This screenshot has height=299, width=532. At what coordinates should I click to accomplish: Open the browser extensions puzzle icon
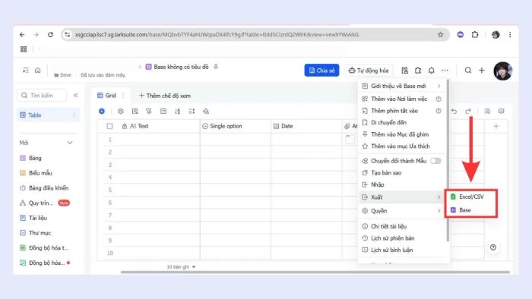(x=475, y=35)
